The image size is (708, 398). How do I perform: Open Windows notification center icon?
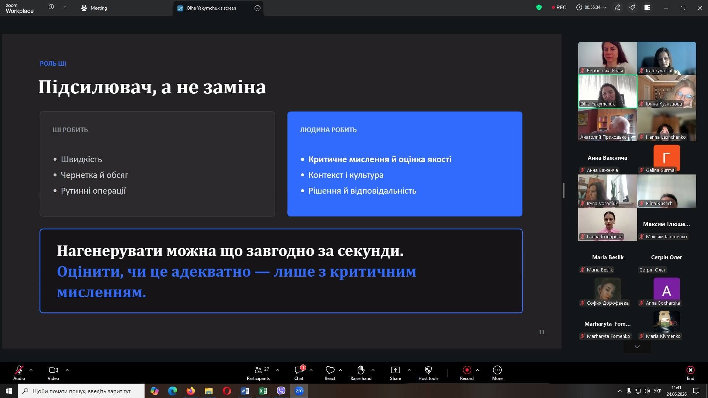click(696, 391)
